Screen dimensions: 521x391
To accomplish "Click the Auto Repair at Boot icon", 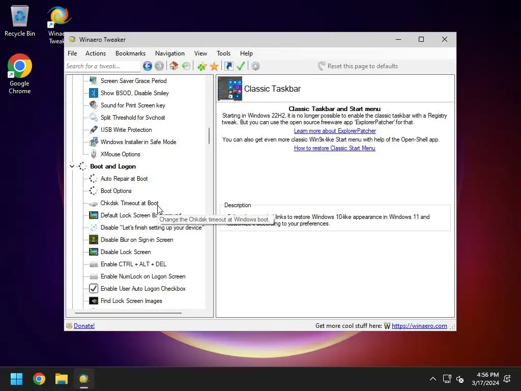I will point(94,179).
